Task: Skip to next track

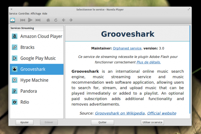Action: coord(38,20)
